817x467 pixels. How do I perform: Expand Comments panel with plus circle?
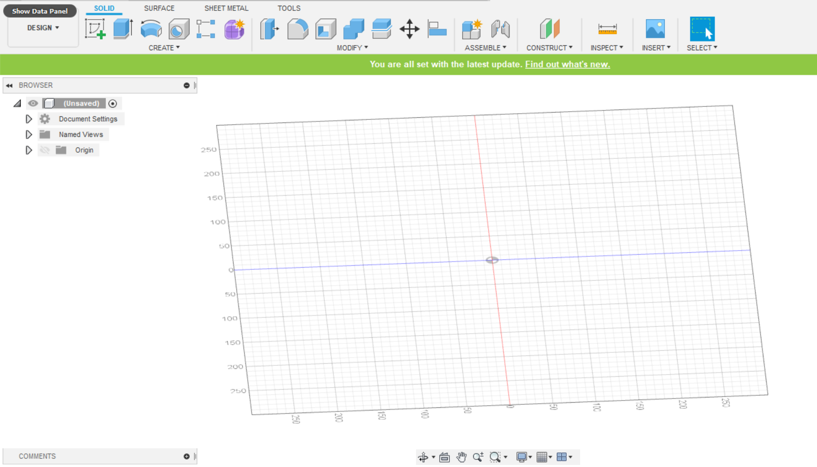pos(186,457)
